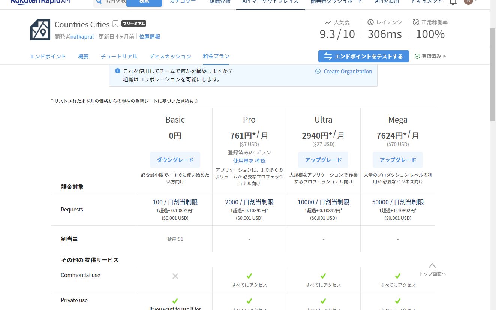496x310 pixels.
Task: Click the 課金対象 label
Action: pos(72,187)
